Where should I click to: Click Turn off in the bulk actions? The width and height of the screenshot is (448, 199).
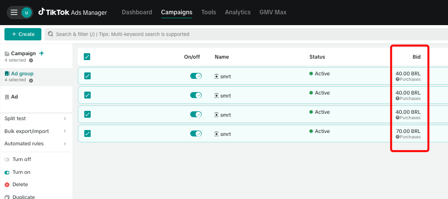[21, 160]
